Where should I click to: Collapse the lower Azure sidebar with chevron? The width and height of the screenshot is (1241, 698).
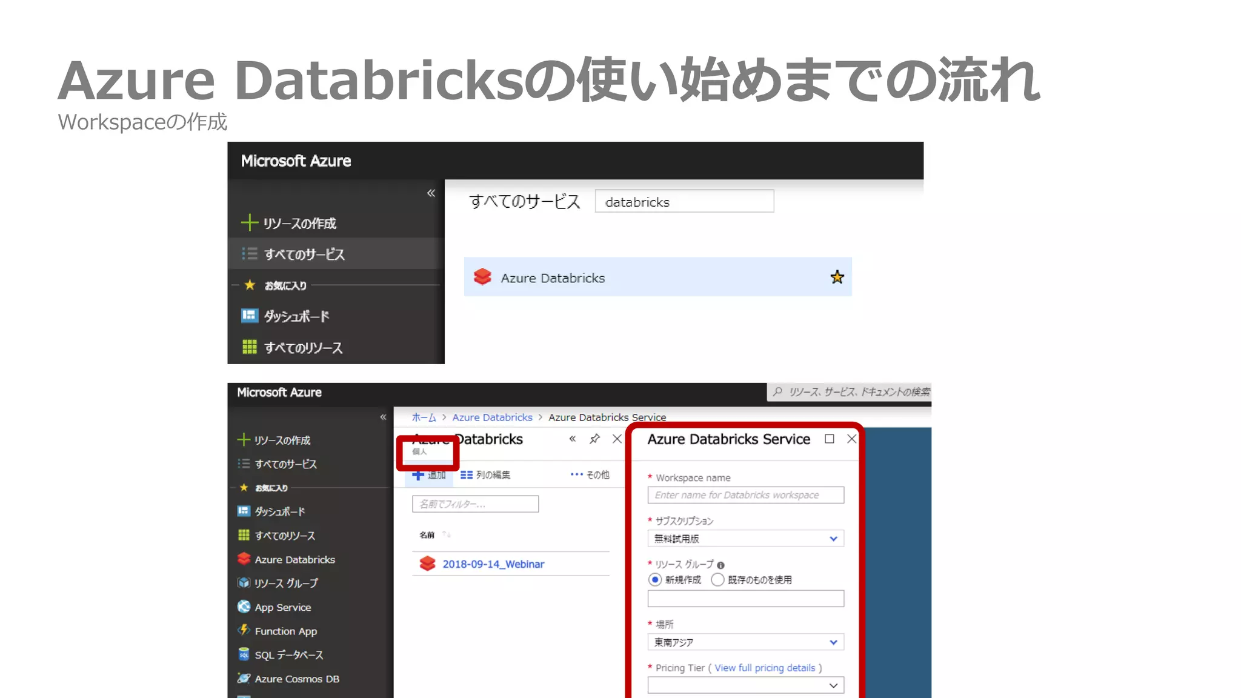point(383,417)
